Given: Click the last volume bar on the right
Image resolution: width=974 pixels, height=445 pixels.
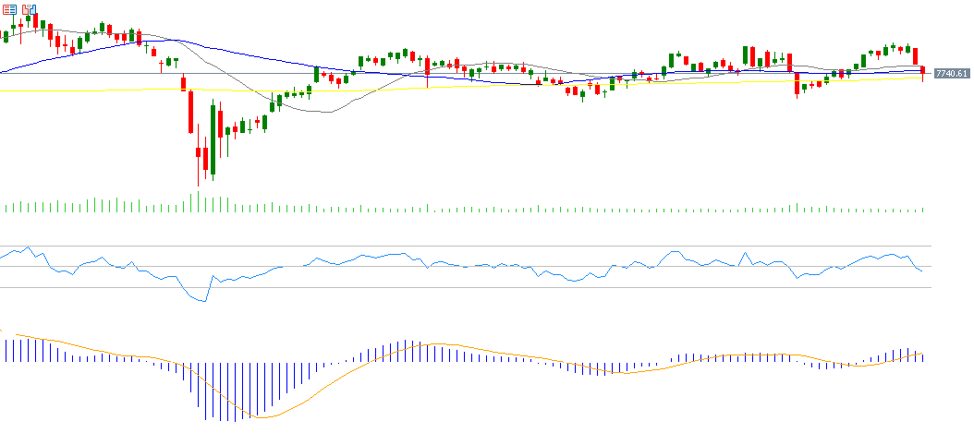Looking at the screenshot, I should click(922, 210).
